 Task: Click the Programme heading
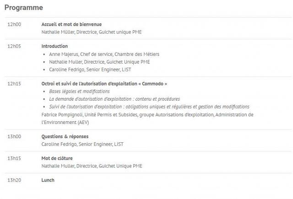click(x=24, y=8)
